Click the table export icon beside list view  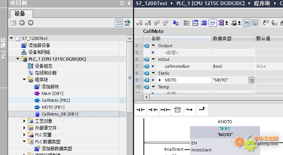(128, 23)
